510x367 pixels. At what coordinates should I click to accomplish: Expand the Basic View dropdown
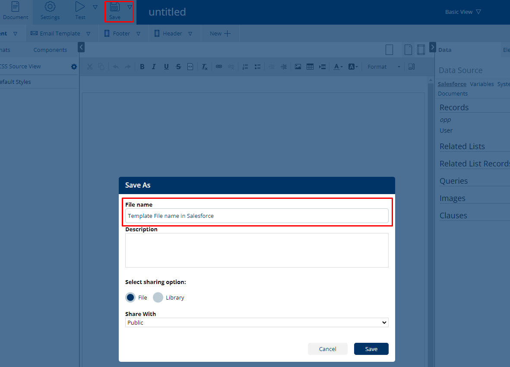(x=463, y=12)
